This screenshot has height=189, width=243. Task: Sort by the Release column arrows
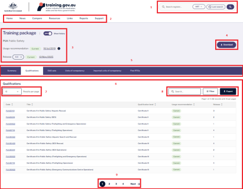pos(222,105)
